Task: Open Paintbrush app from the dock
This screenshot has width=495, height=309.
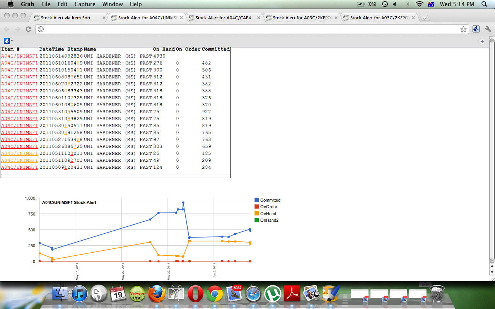Action: (331, 294)
